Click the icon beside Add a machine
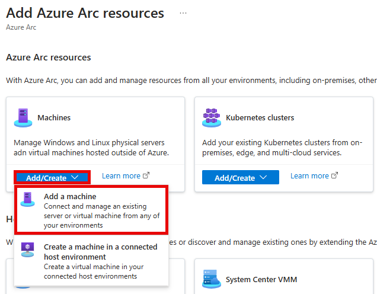The width and height of the screenshot is (377, 294). click(28, 201)
